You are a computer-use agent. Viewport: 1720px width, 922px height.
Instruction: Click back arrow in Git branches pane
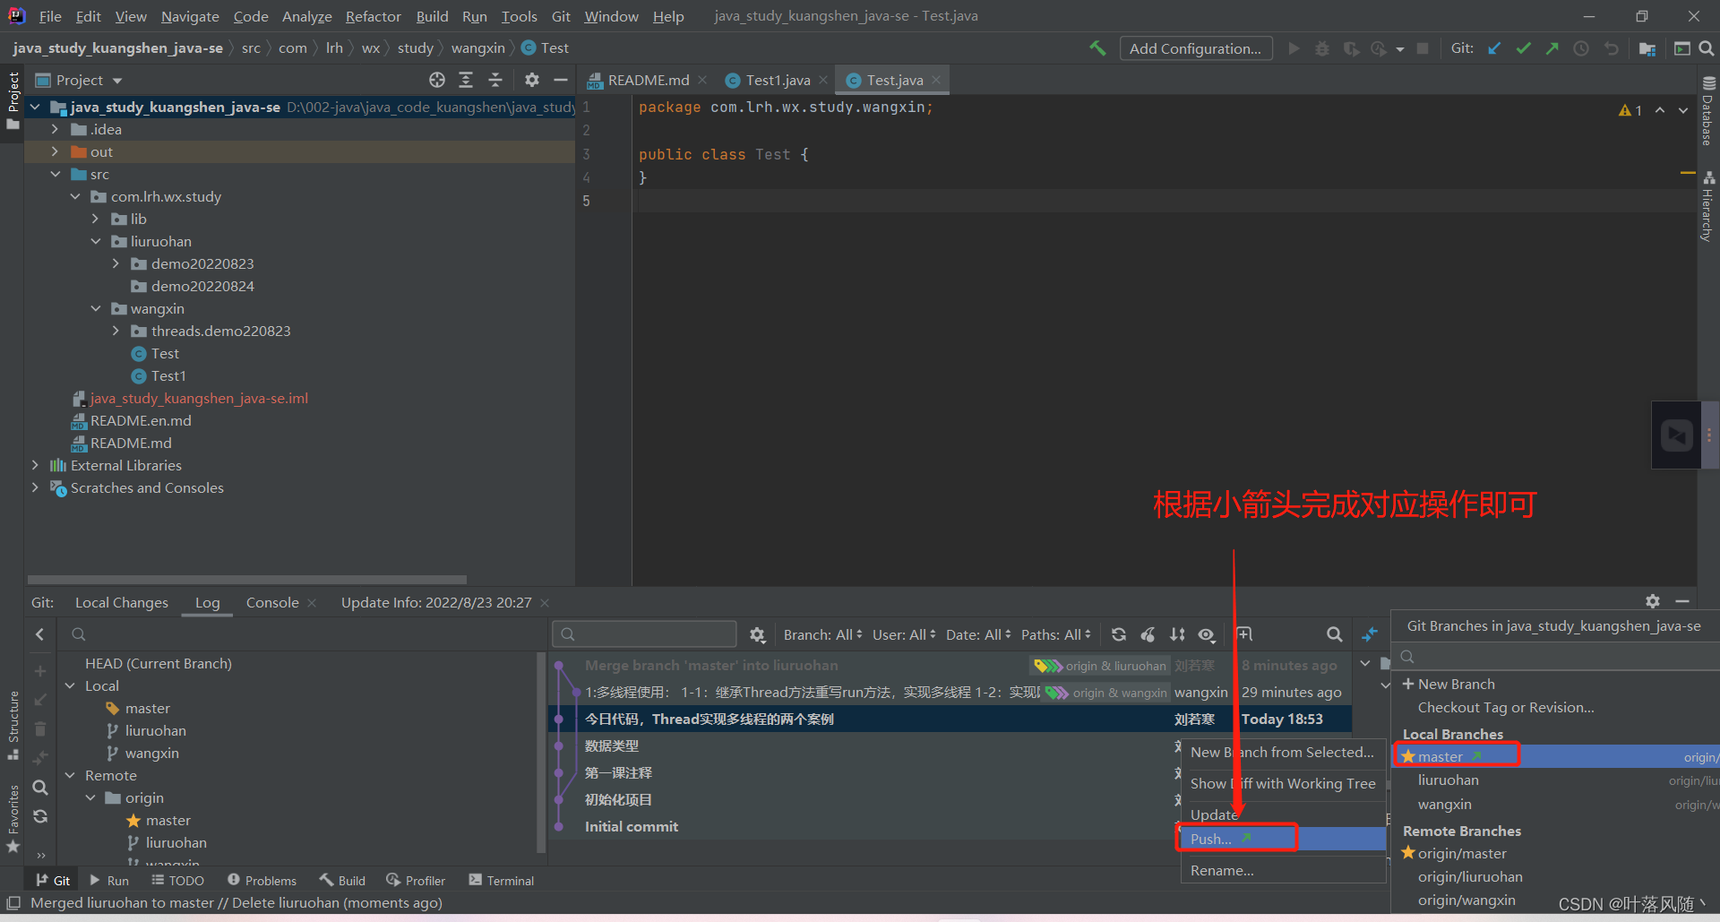39,634
